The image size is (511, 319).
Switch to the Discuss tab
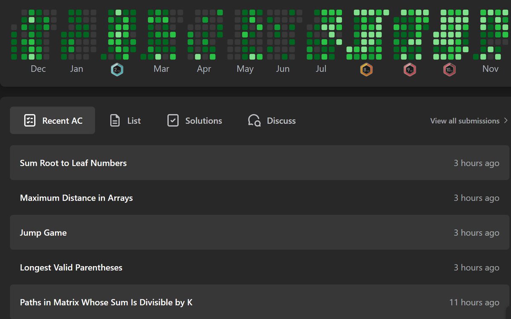pos(282,121)
